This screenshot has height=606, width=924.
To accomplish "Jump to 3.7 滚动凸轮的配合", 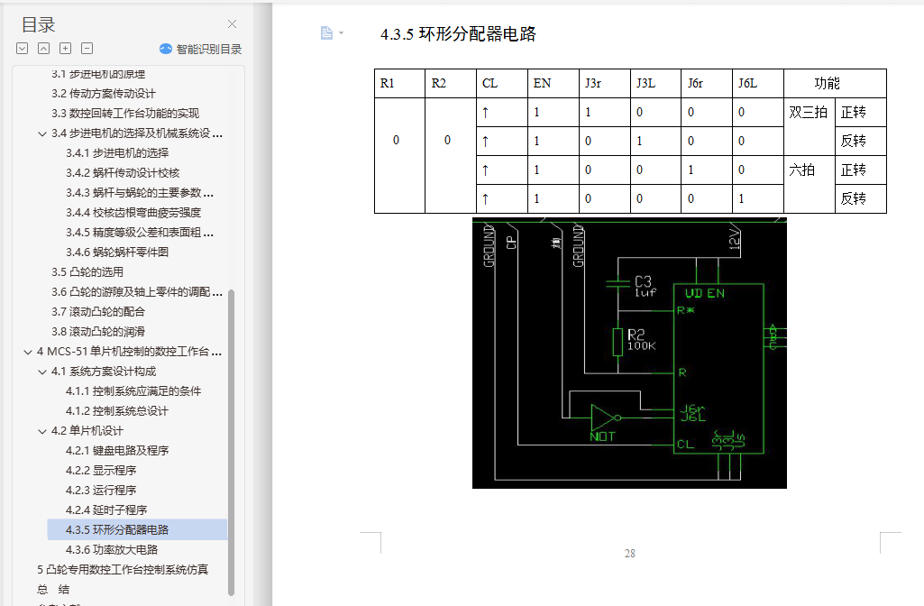I will pos(98,312).
